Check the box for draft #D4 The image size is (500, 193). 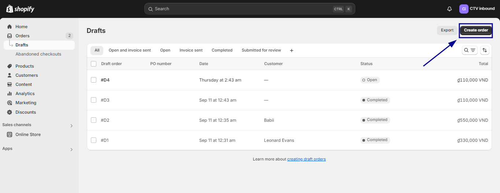(93, 80)
